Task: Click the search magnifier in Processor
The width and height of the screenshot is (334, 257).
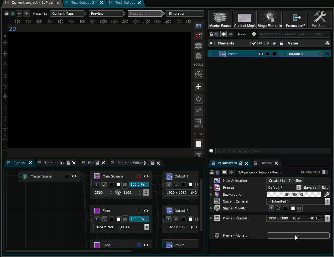Action: 211,151
